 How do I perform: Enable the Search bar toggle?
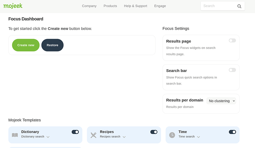coord(232,70)
